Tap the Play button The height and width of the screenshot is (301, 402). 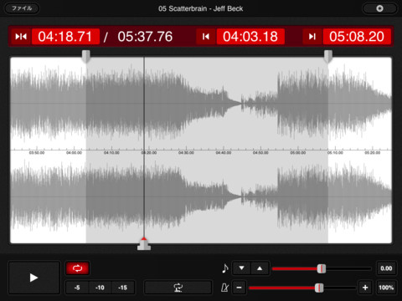[x=34, y=278]
